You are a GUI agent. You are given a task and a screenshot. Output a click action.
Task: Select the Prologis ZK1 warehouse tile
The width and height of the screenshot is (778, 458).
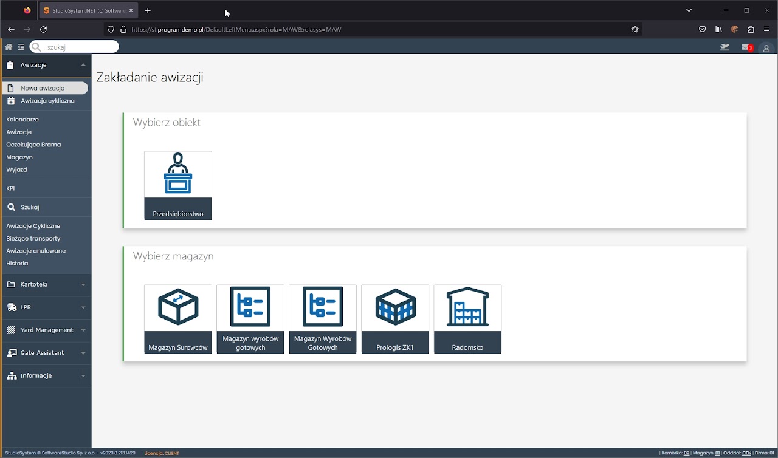tap(394, 319)
